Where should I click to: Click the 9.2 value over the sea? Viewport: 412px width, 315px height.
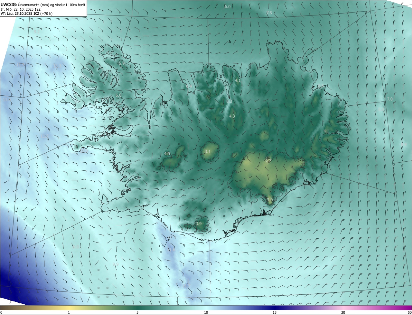coord(37,32)
